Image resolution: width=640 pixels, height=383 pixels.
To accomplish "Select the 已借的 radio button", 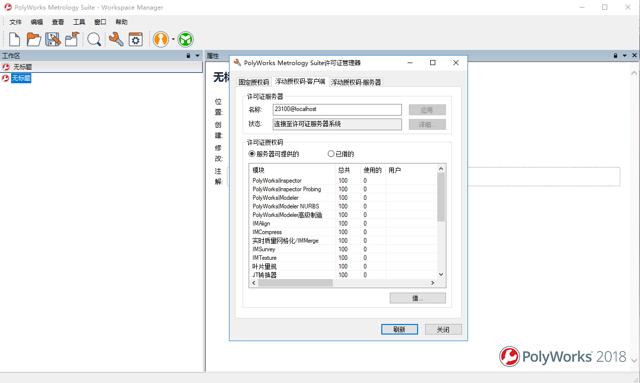I will [x=331, y=154].
